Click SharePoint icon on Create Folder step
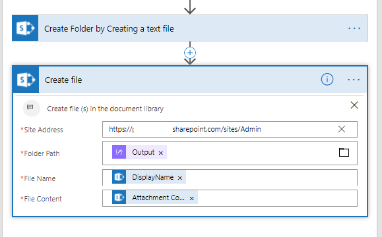Screen dimensions: 382x237 (25, 28)
